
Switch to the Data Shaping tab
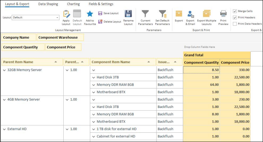click(48, 4)
